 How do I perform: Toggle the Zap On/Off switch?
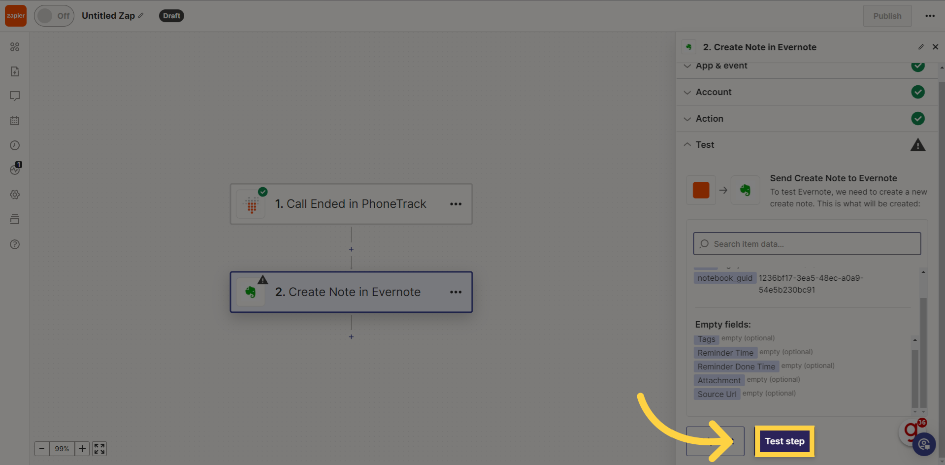click(54, 16)
